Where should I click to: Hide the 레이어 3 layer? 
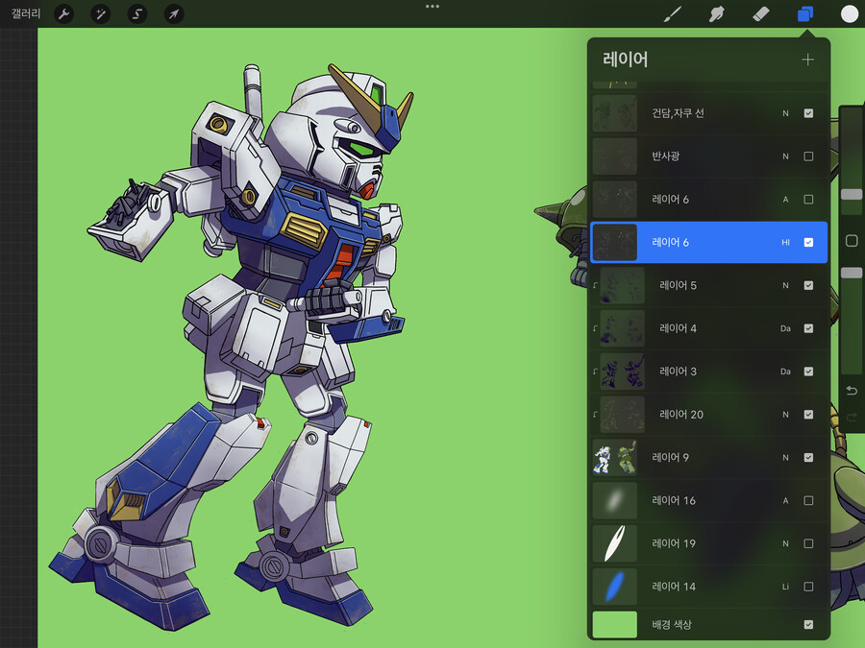pos(808,371)
